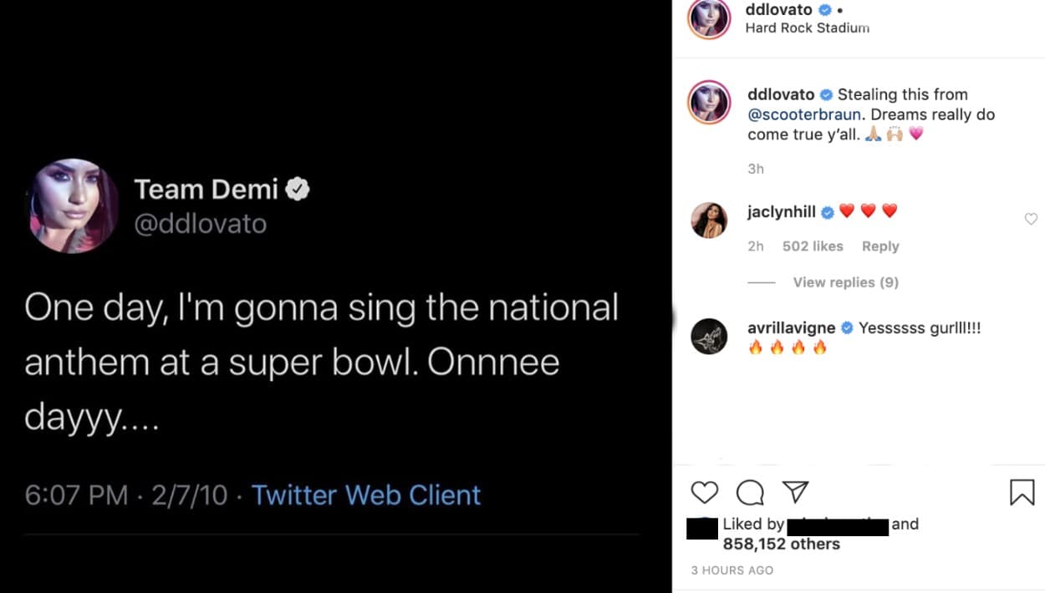The height and width of the screenshot is (593, 1045).
Task: Click avrillavigne's profile picture
Action: pyautogui.click(x=709, y=337)
